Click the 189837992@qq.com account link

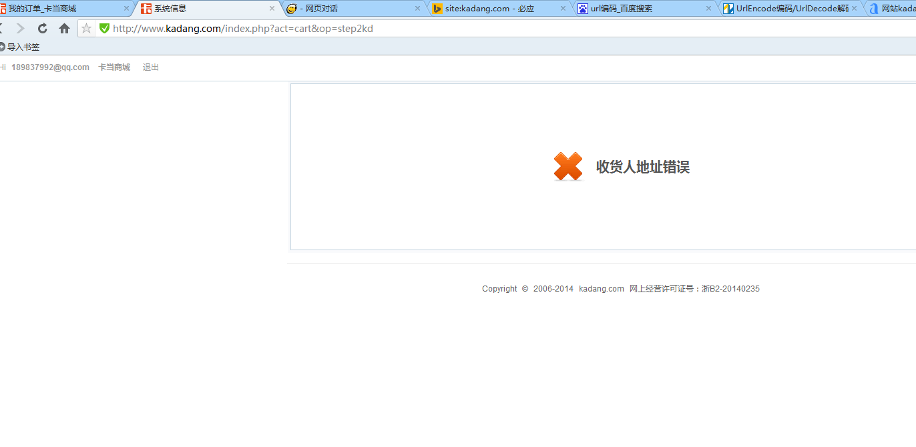[50, 67]
